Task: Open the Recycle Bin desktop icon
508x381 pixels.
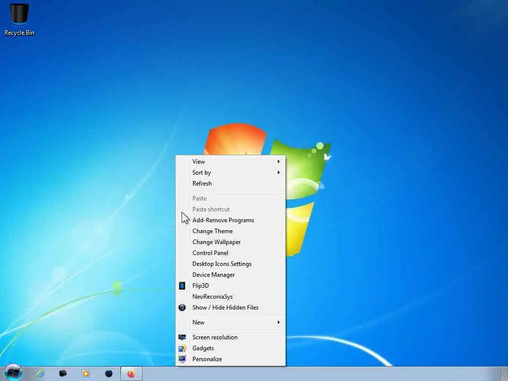Action: tap(19, 19)
